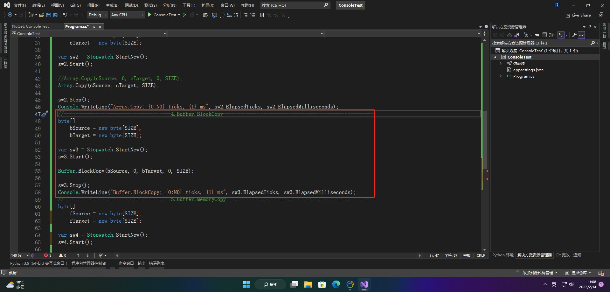610x292 pixels.
Task: Click the comment out selected lines icon
Action: pos(245,15)
